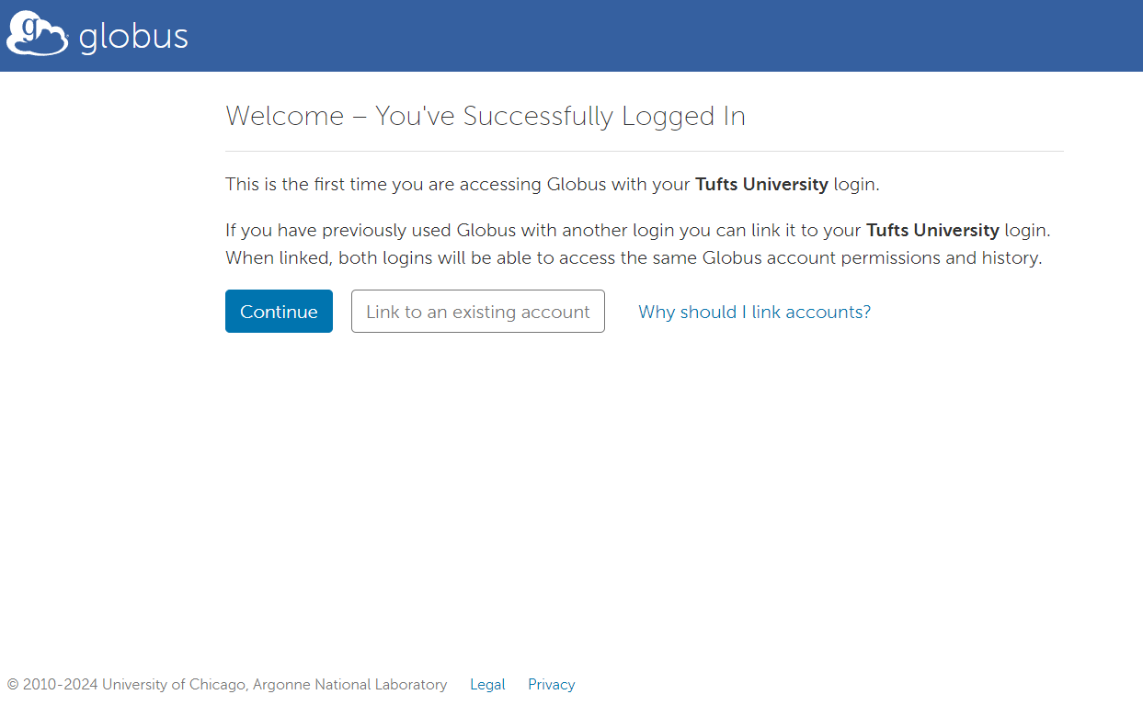The width and height of the screenshot is (1143, 706).
Task: Click the divider line below the heading
Action: click(644, 150)
